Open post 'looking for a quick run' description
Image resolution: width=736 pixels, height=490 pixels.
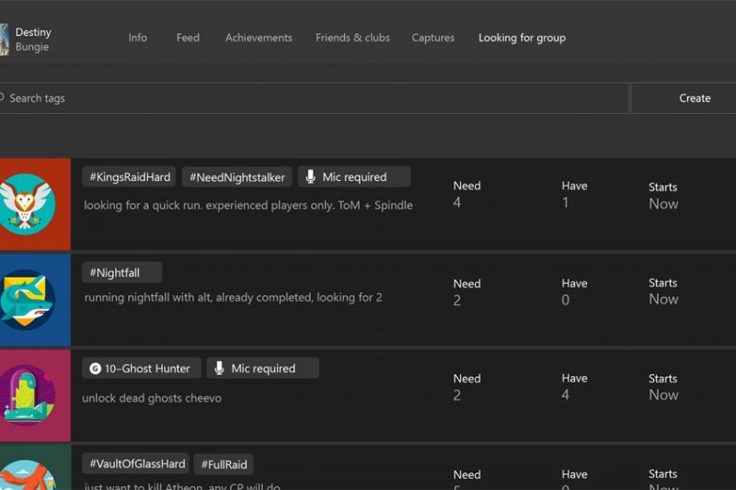[248, 205]
